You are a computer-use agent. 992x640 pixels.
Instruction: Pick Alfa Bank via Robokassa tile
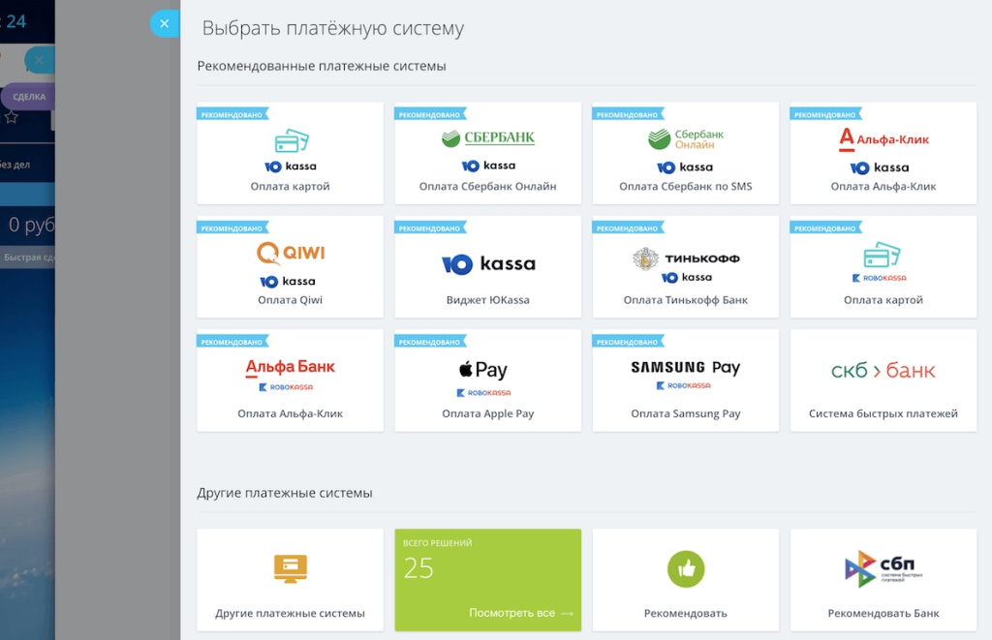290,381
